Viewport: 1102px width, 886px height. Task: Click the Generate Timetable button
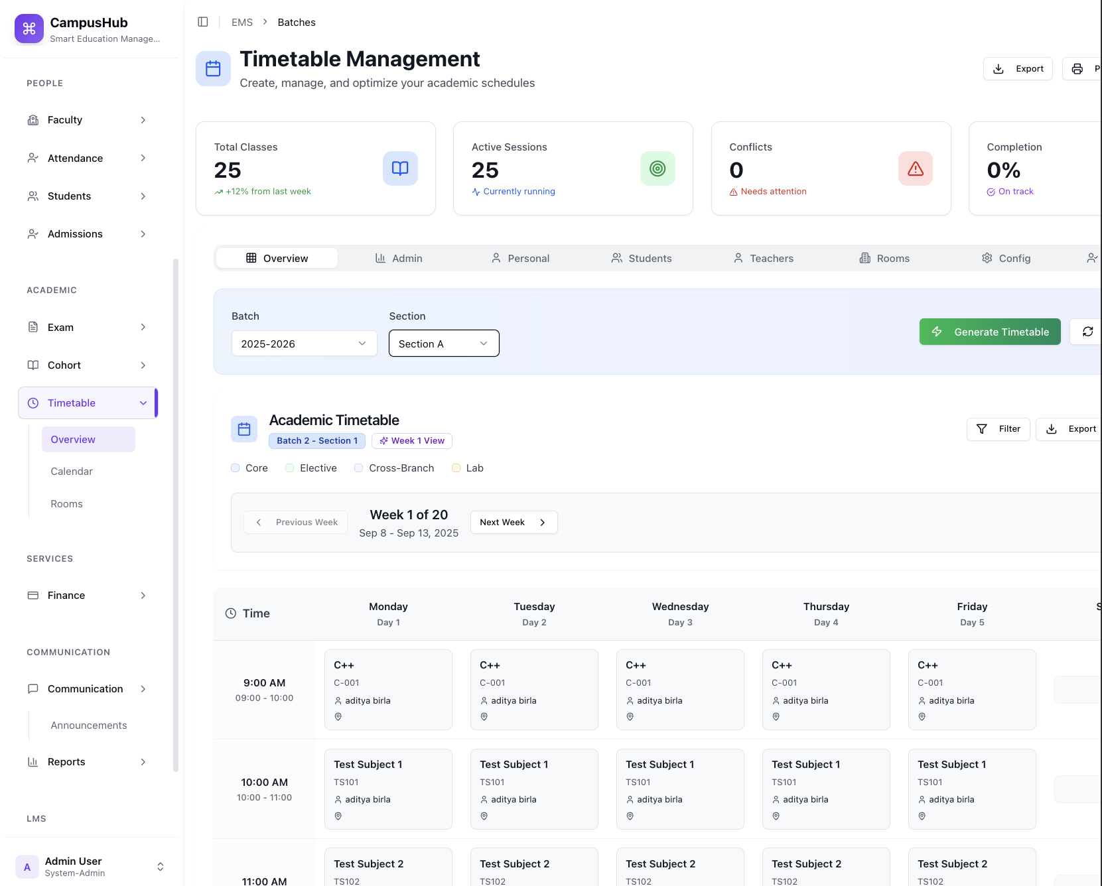[x=989, y=332]
